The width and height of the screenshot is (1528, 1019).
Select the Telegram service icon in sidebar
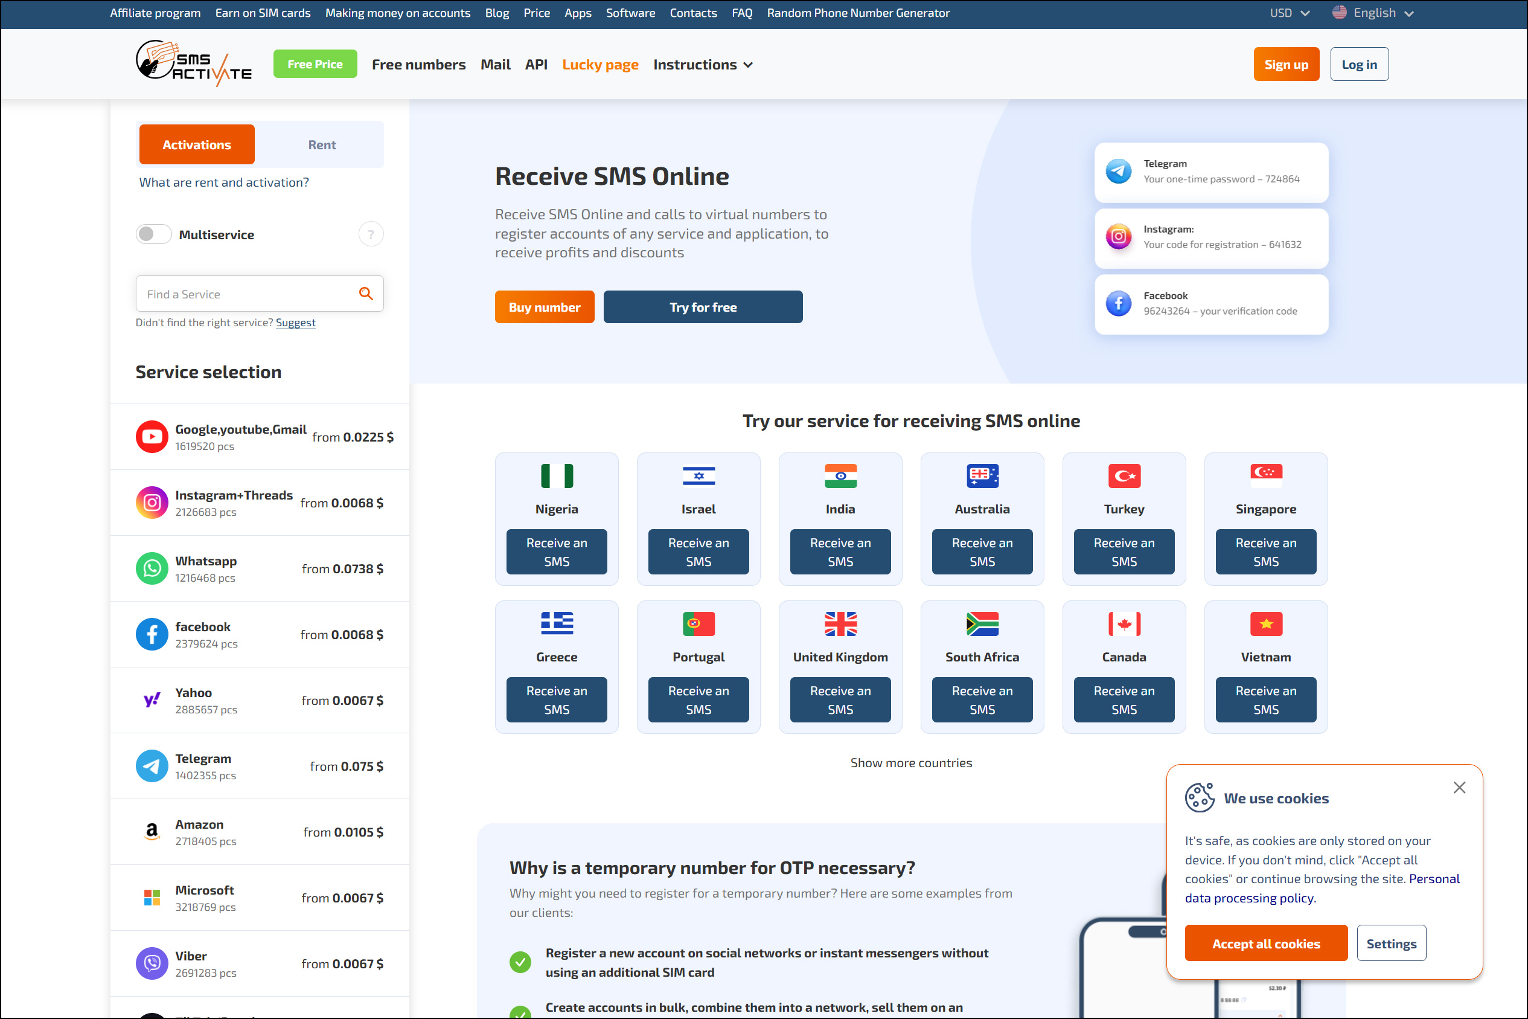[x=152, y=766]
